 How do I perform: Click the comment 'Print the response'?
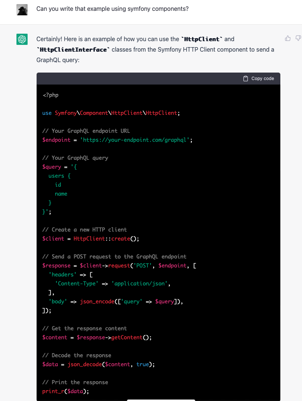[x=75, y=382]
